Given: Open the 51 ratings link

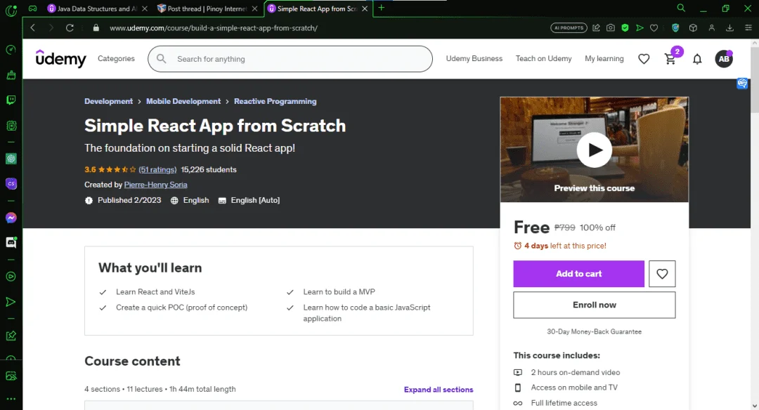Looking at the screenshot, I should tap(158, 170).
